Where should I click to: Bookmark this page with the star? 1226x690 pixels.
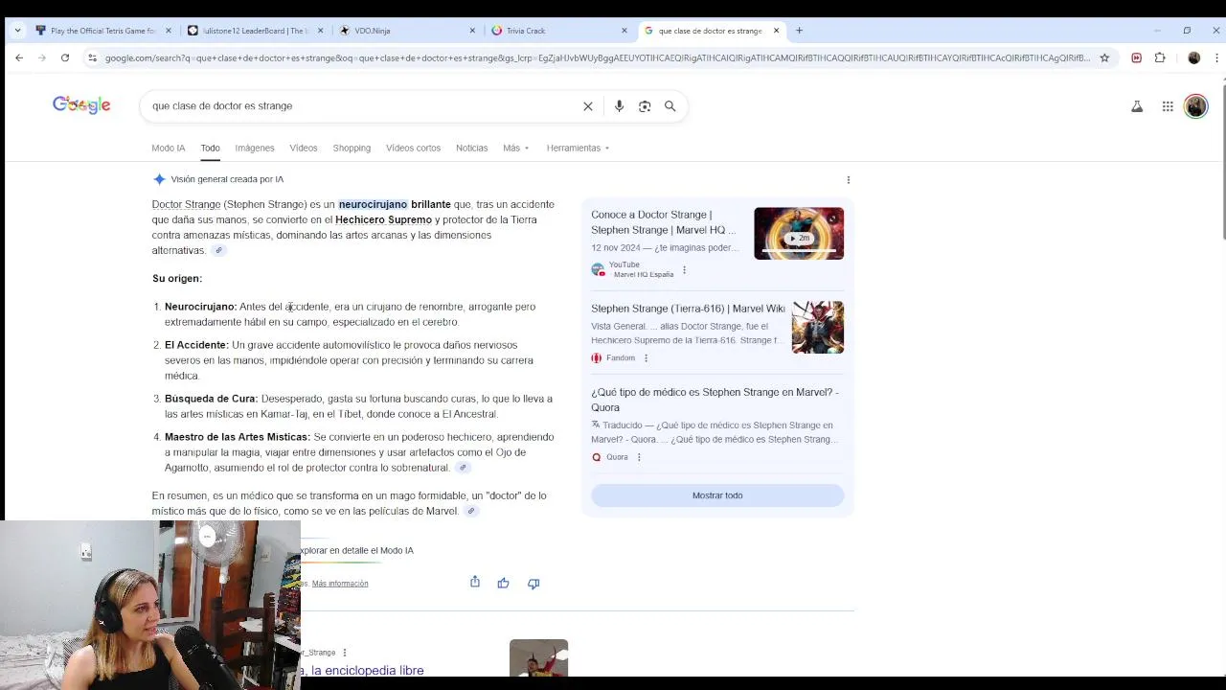click(x=1104, y=57)
